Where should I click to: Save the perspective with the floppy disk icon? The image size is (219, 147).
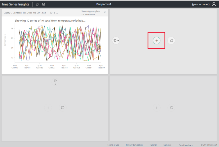(44, 4)
